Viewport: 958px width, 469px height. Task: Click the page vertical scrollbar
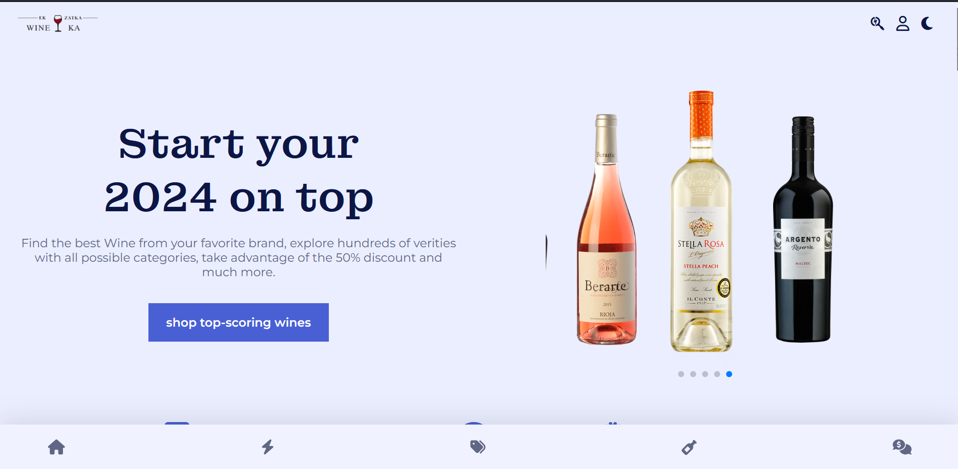(957, 36)
